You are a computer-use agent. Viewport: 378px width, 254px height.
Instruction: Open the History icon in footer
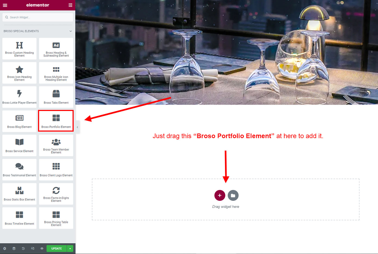[23, 249]
